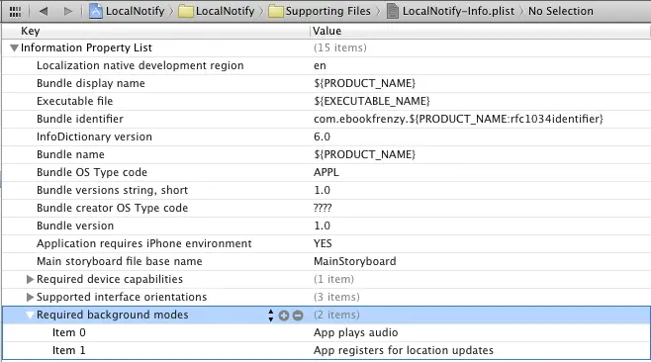Select Bundle name key
This screenshot has width=651, height=362.
pyautogui.click(x=70, y=155)
